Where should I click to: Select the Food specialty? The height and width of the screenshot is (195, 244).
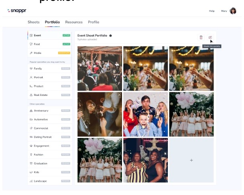click(50, 44)
